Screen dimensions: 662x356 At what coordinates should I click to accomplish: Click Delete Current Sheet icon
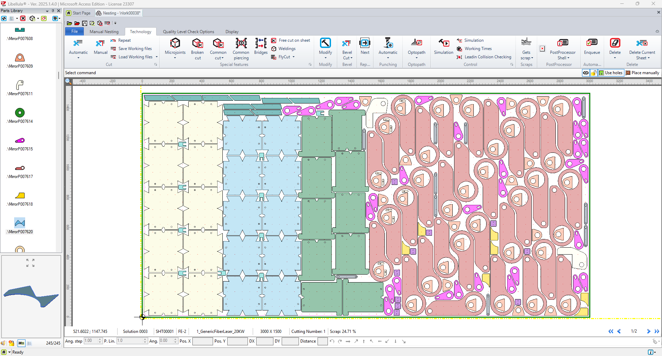[x=642, y=43]
